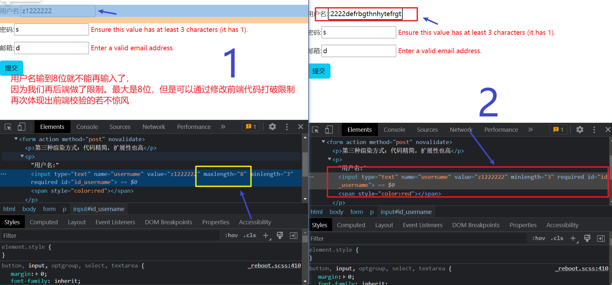Click the left email input field
612x285 pixels.
coord(51,48)
